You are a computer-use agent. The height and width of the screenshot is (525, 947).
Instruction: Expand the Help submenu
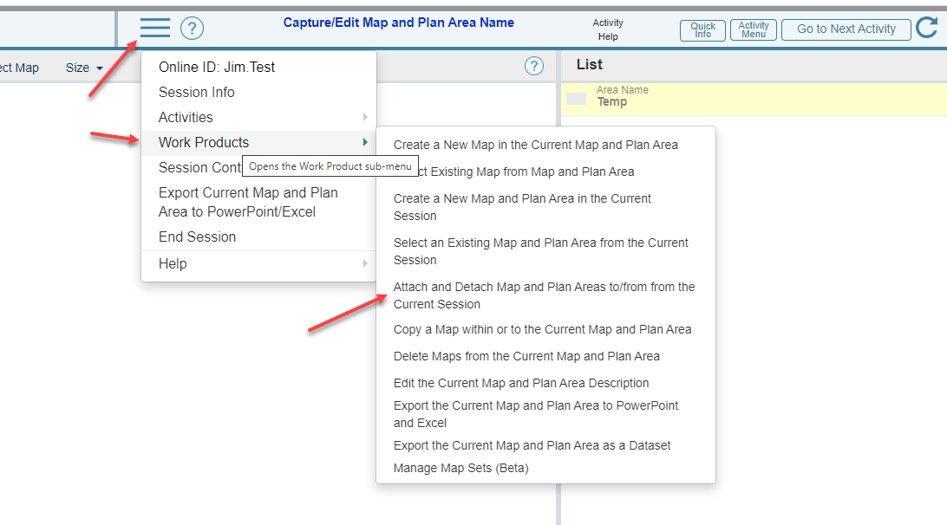click(258, 263)
